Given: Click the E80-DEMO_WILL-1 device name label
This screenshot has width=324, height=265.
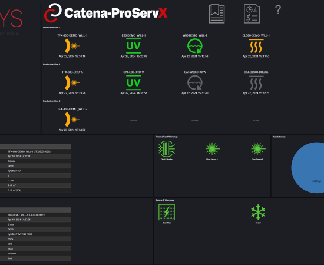Looking at the screenshot, I should (x=134, y=35).
